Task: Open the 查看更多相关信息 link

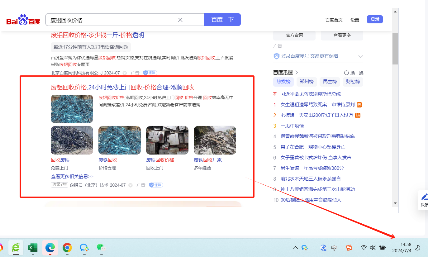Action: 72,176
